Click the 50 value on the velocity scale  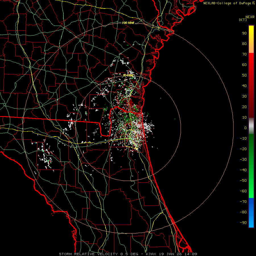click(244, 75)
